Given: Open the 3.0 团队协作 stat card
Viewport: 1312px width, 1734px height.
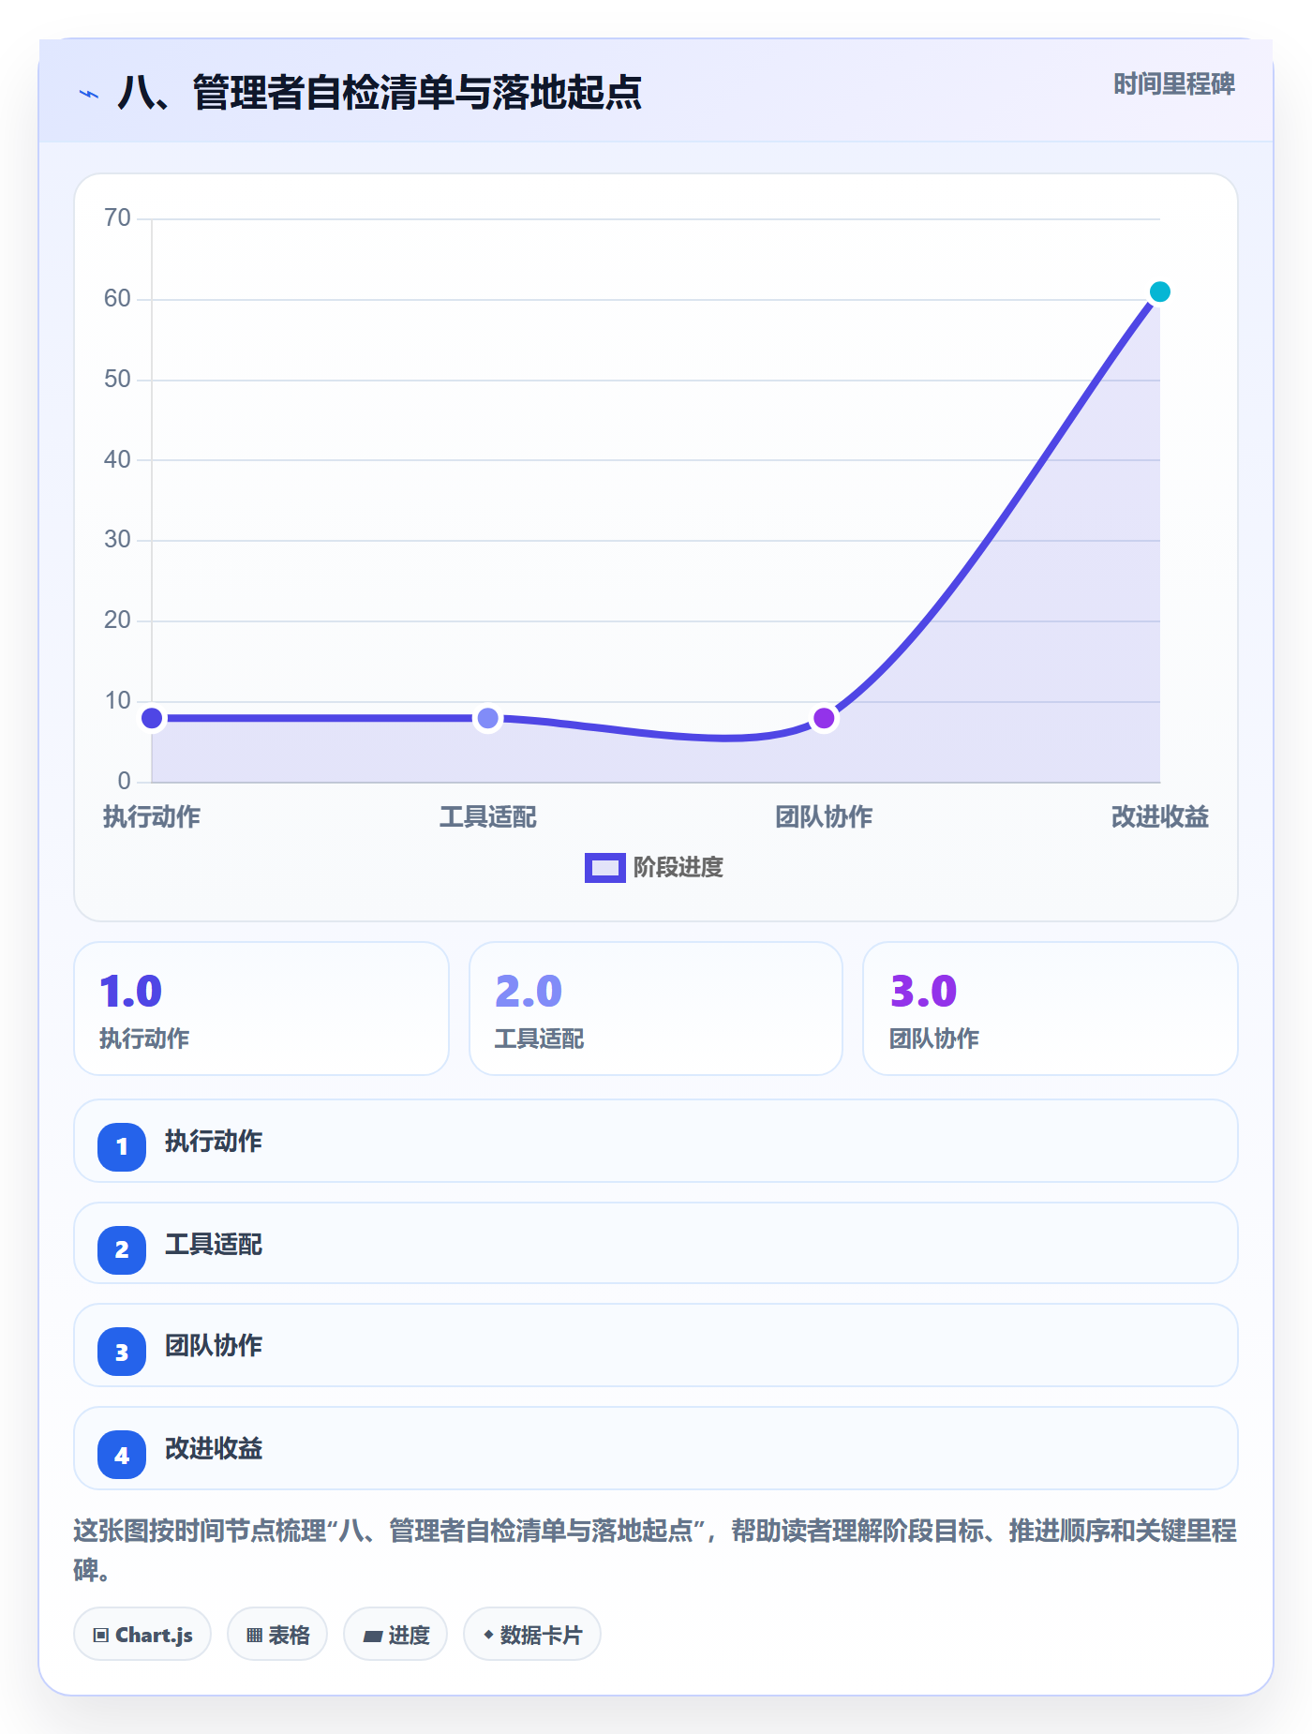Looking at the screenshot, I should click(1051, 1009).
